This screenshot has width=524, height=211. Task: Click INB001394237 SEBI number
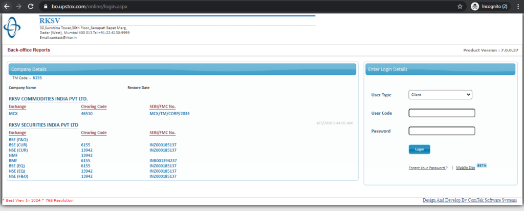(x=163, y=161)
